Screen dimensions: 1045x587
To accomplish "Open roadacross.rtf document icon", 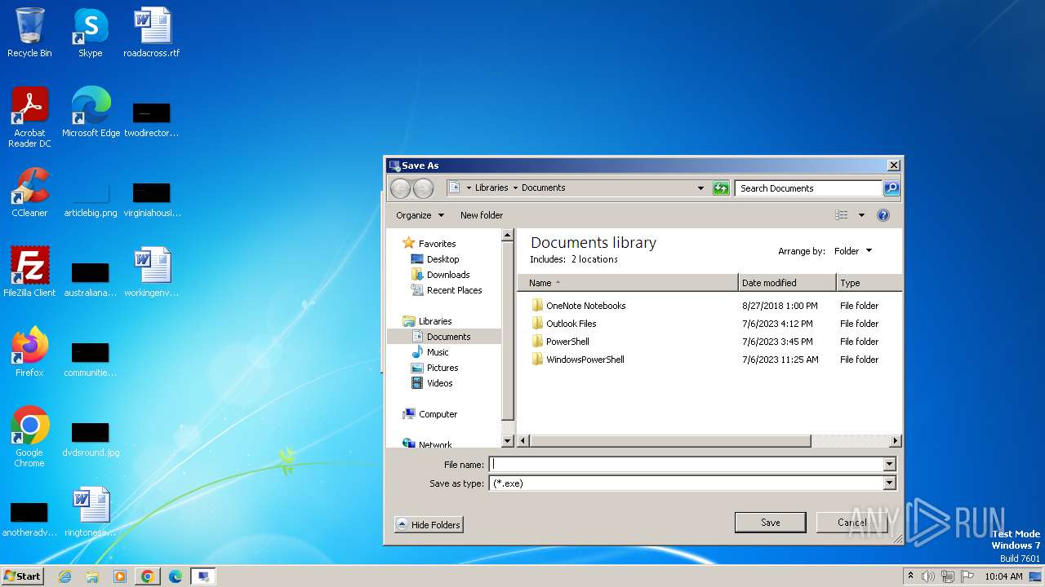I will 152,33.
